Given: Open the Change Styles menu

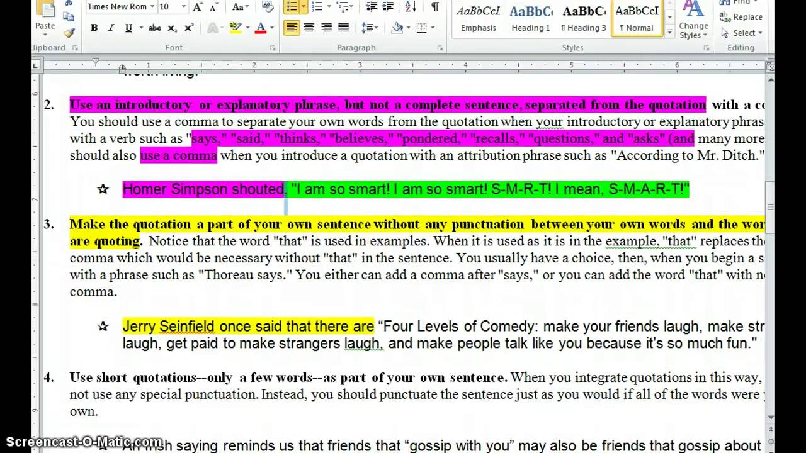Looking at the screenshot, I should [x=694, y=20].
